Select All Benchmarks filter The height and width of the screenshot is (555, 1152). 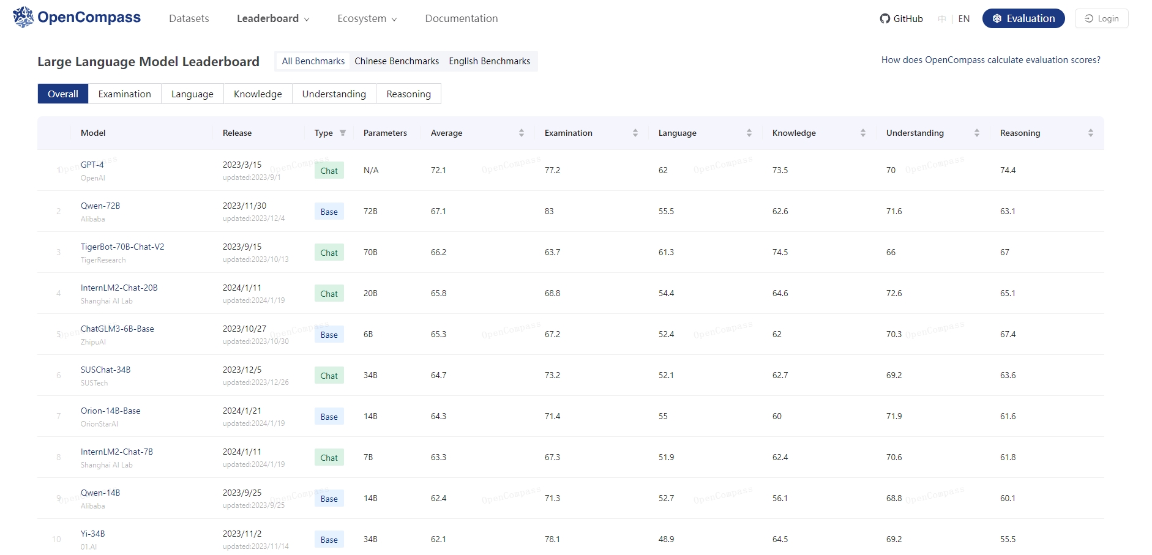[x=313, y=61]
